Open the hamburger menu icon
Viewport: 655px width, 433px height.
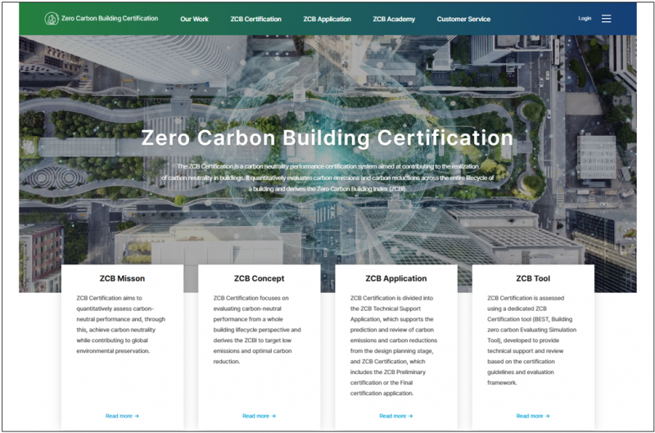[x=606, y=18]
